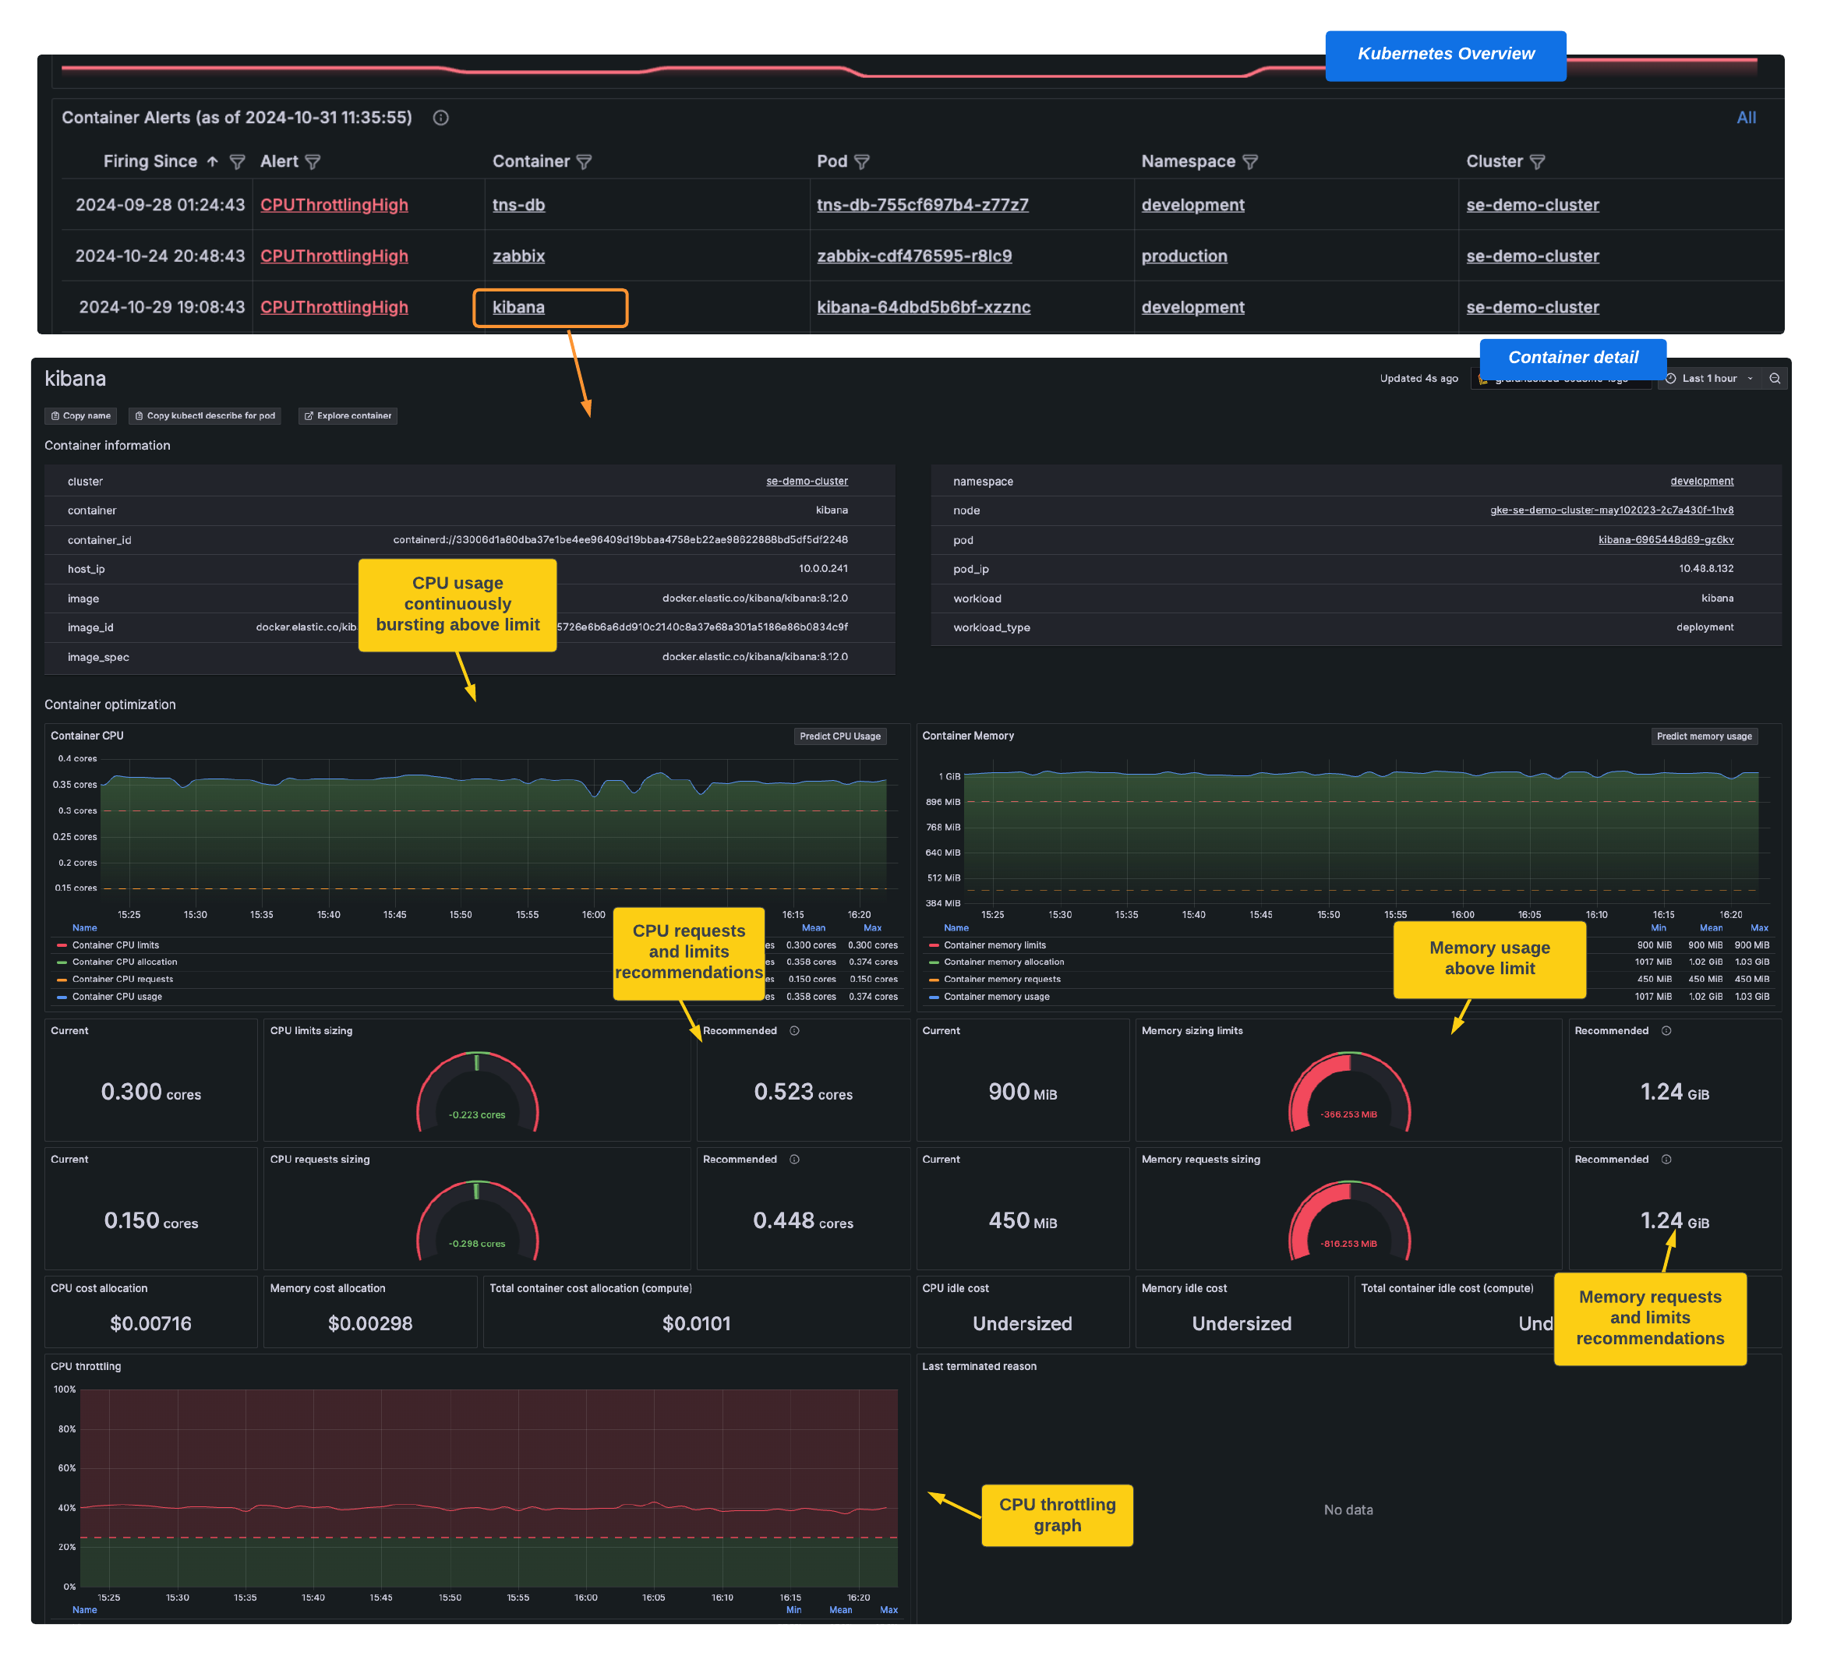Image resolution: width=1823 pixels, height=1656 pixels.
Task: Click the info icon beside Container Alerts
Action: 440,118
